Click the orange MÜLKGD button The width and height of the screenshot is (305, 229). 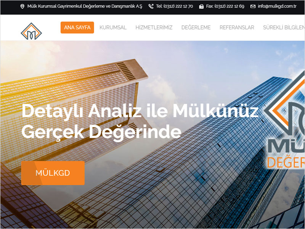[x=53, y=173]
